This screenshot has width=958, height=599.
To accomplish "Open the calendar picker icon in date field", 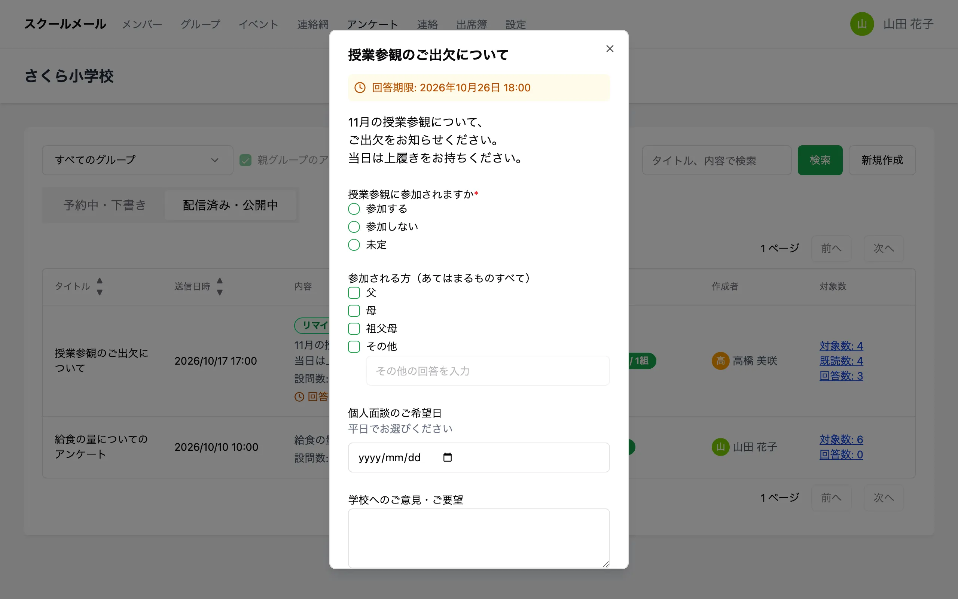I will (x=447, y=457).
